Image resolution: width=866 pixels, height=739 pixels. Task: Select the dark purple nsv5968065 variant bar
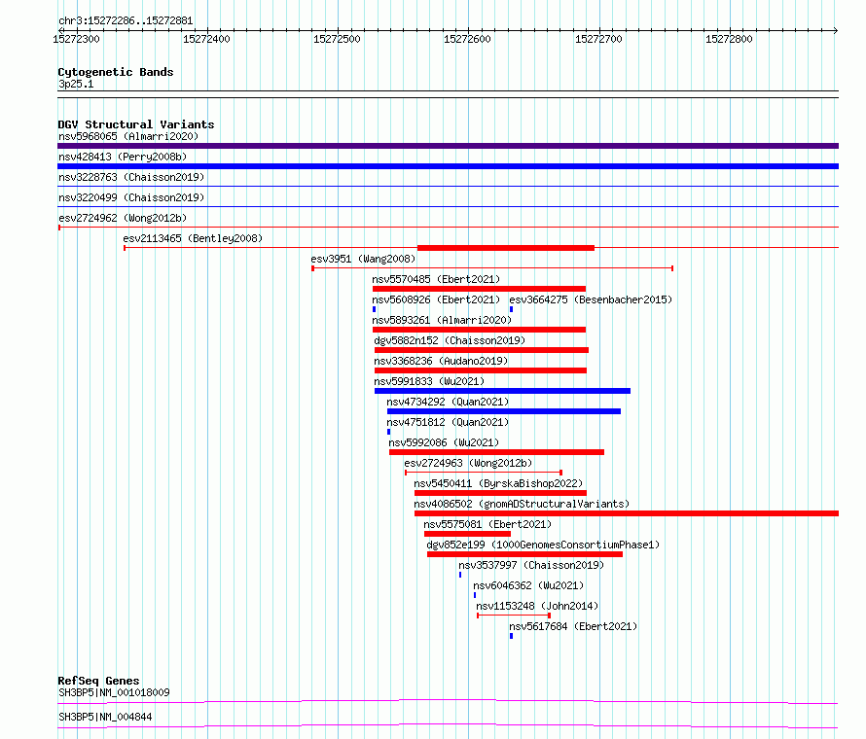click(x=448, y=146)
